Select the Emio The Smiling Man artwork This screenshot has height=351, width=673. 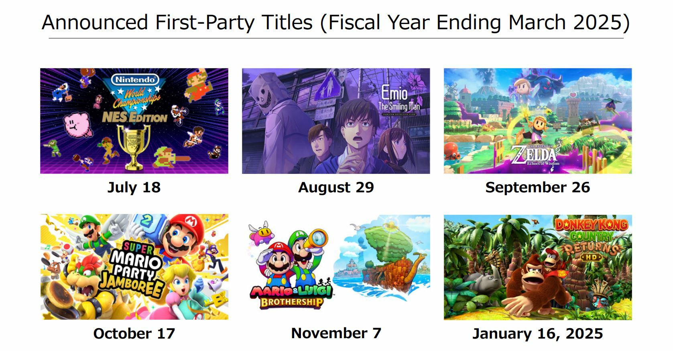336,121
